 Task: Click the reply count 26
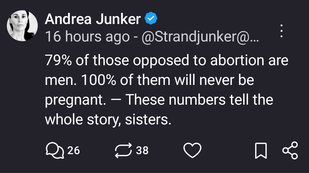click(x=74, y=150)
